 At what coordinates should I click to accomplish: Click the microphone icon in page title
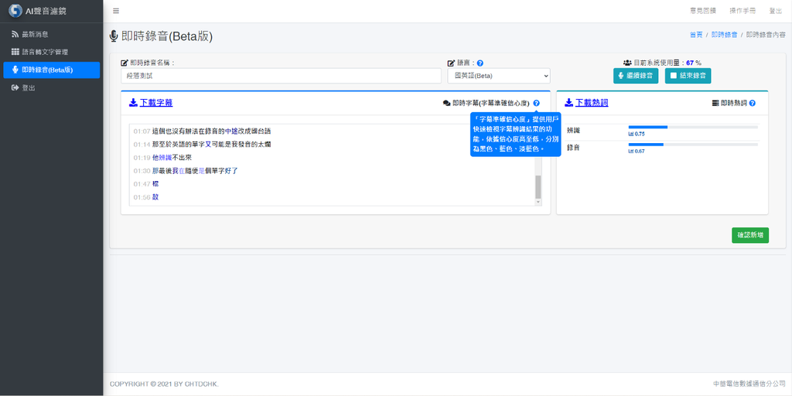114,36
